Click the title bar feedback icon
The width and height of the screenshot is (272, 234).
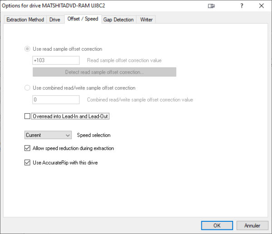pos(211,6)
